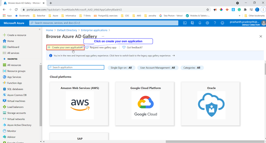Viewport: 266px width, 143px height.
Task: Click Enterprise applications breadcrumb
Action: [x=94, y=30]
